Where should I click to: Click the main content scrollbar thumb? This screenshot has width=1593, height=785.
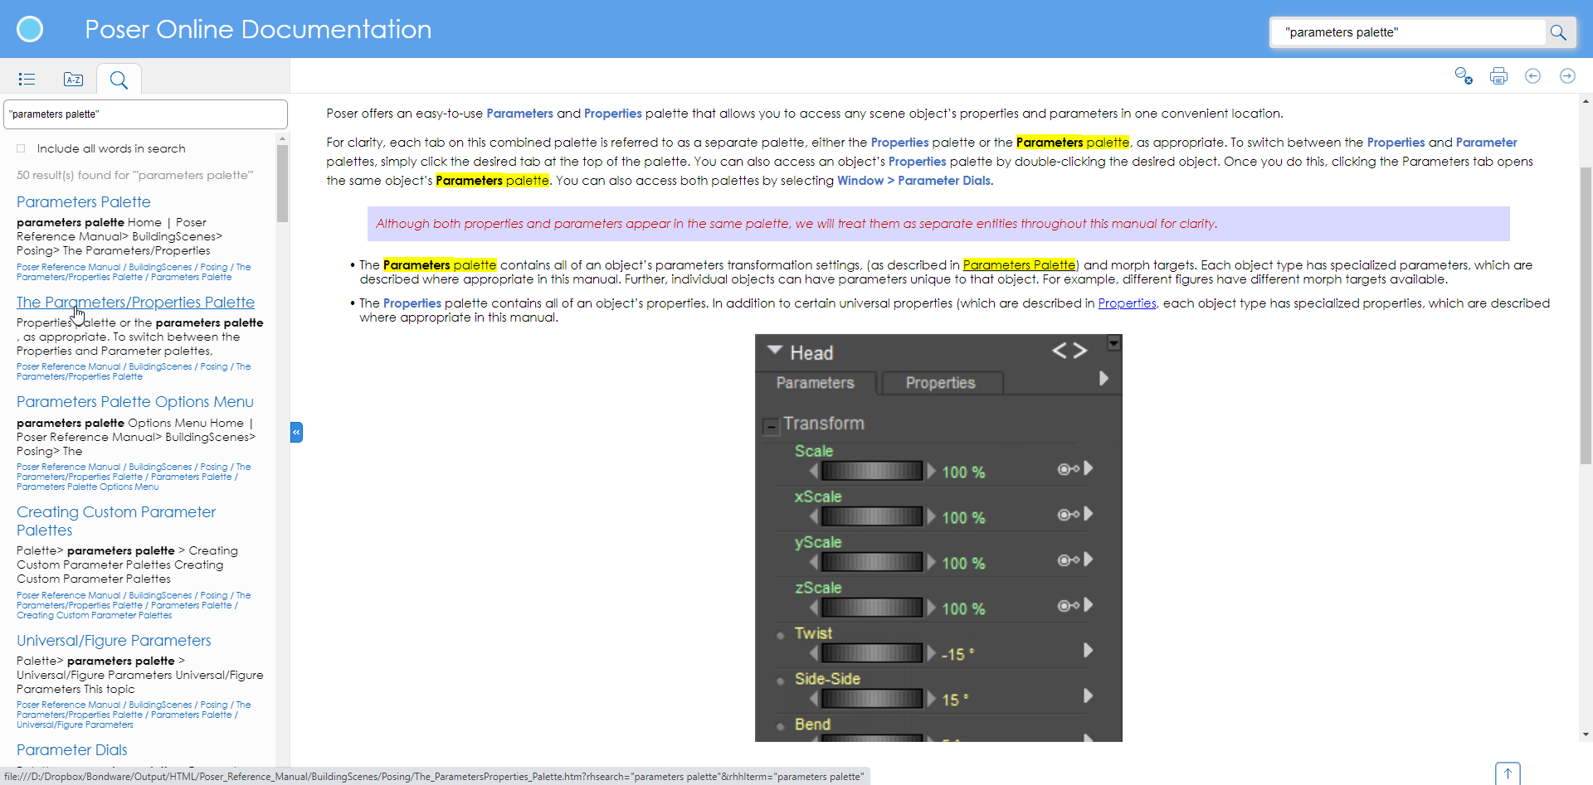tap(1586, 315)
